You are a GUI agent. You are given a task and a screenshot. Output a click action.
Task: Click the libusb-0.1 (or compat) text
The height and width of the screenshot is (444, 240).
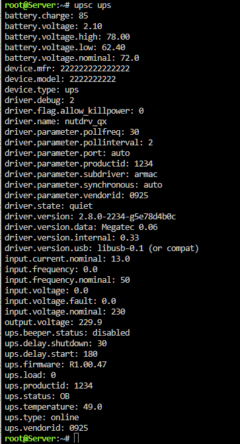148,248
